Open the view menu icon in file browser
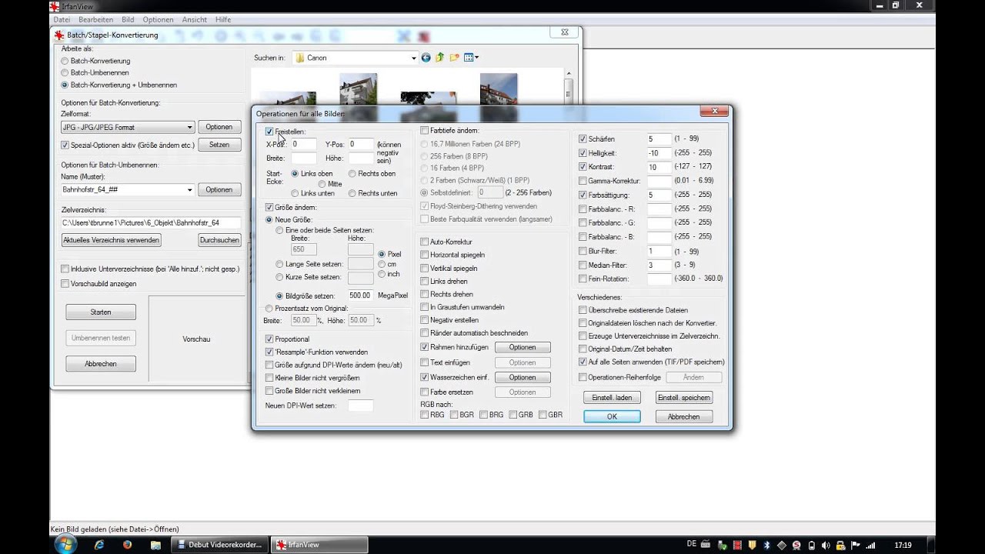 pos(471,58)
